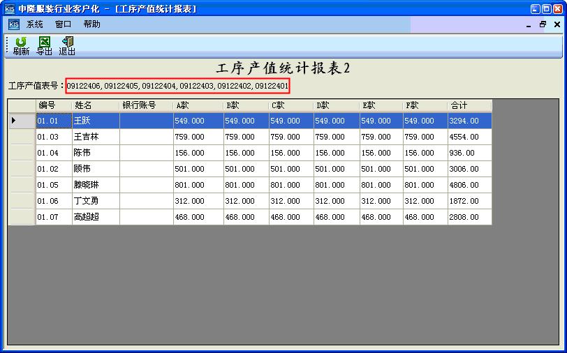This screenshot has height=353, width=567.
Task: Open the 系统 (System) menu
Action: click(35, 24)
